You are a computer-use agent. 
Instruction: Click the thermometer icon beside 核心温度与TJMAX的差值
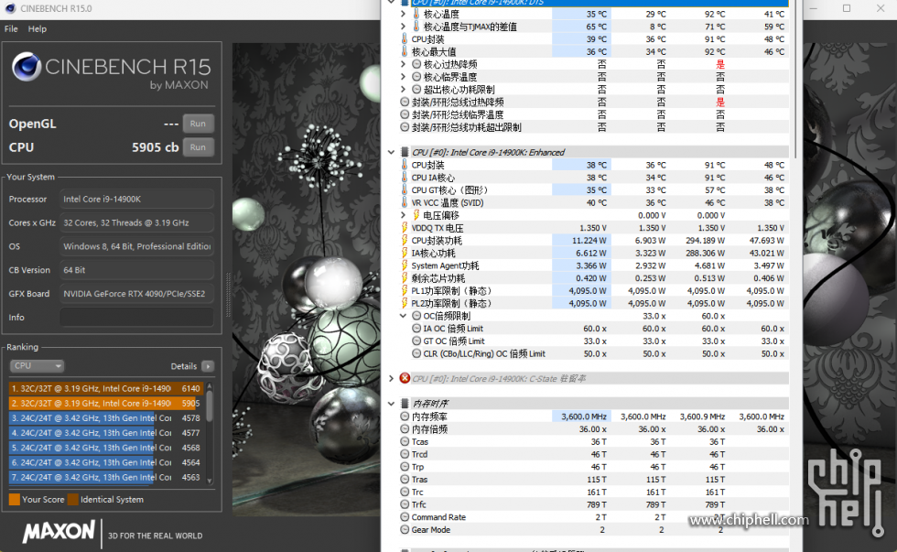tap(416, 27)
